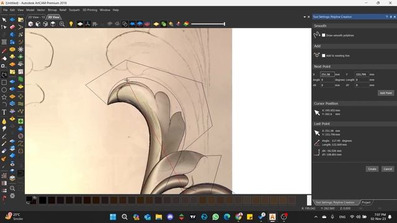Switch to the 2D View tab
The image size is (397, 223).
[x=36, y=17]
